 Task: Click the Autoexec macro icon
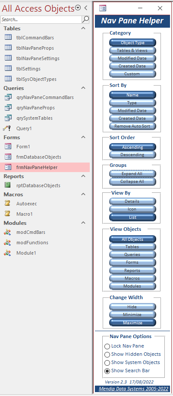pos(8,204)
